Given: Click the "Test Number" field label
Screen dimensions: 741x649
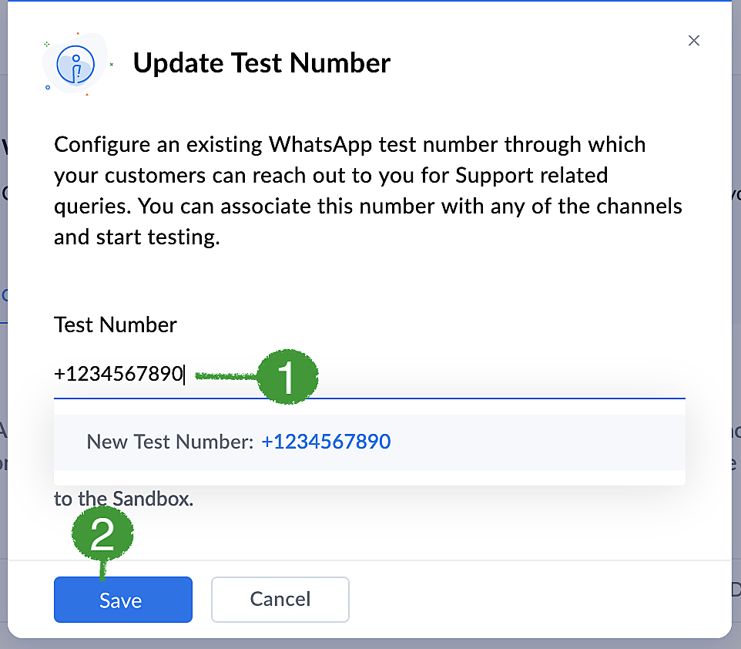Looking at the screenshot, I should [116, 324].
